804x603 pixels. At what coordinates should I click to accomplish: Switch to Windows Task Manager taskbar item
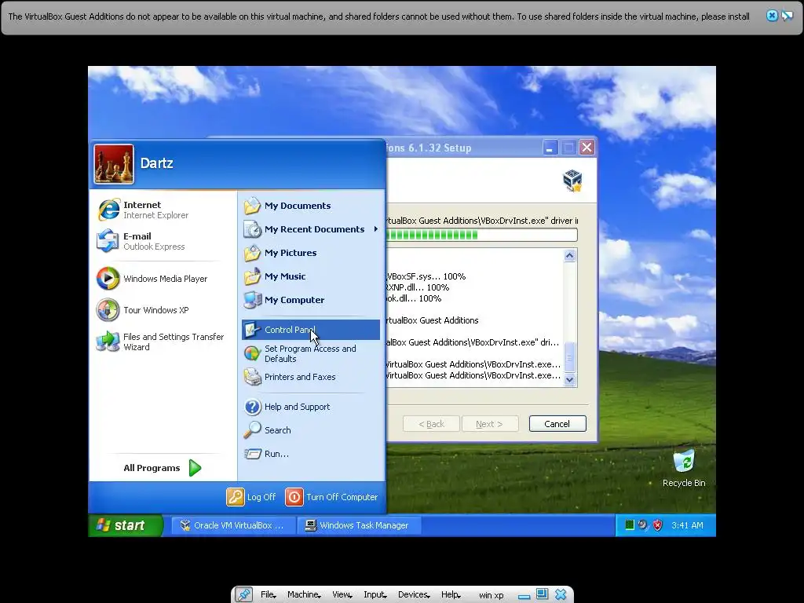tap(359, 525)
